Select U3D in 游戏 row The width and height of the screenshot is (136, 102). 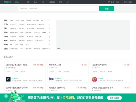(x=22, y=49)
